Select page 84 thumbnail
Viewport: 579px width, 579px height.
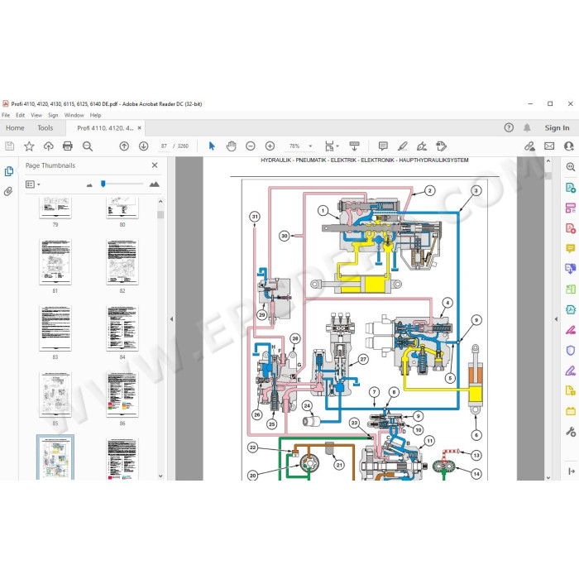coord(122,328)
